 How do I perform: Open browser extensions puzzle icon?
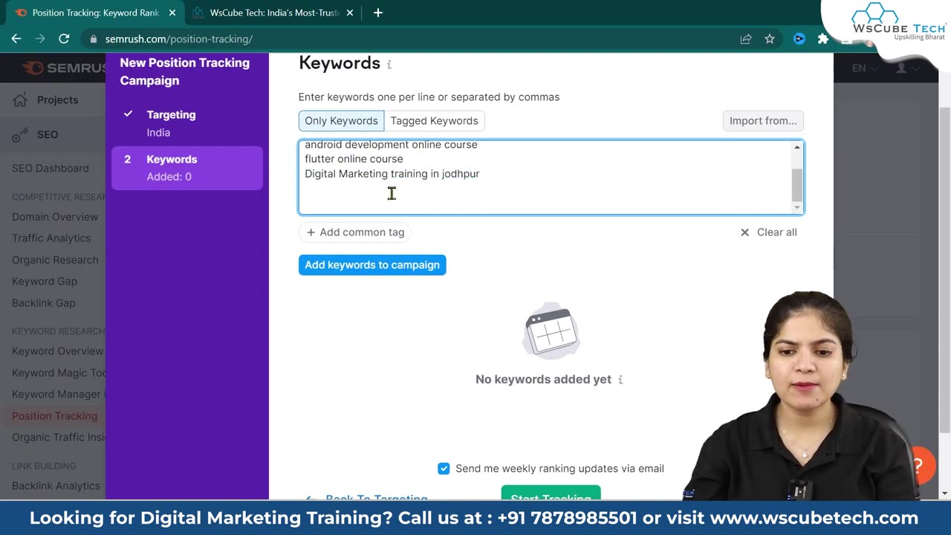tap(823, 39)
